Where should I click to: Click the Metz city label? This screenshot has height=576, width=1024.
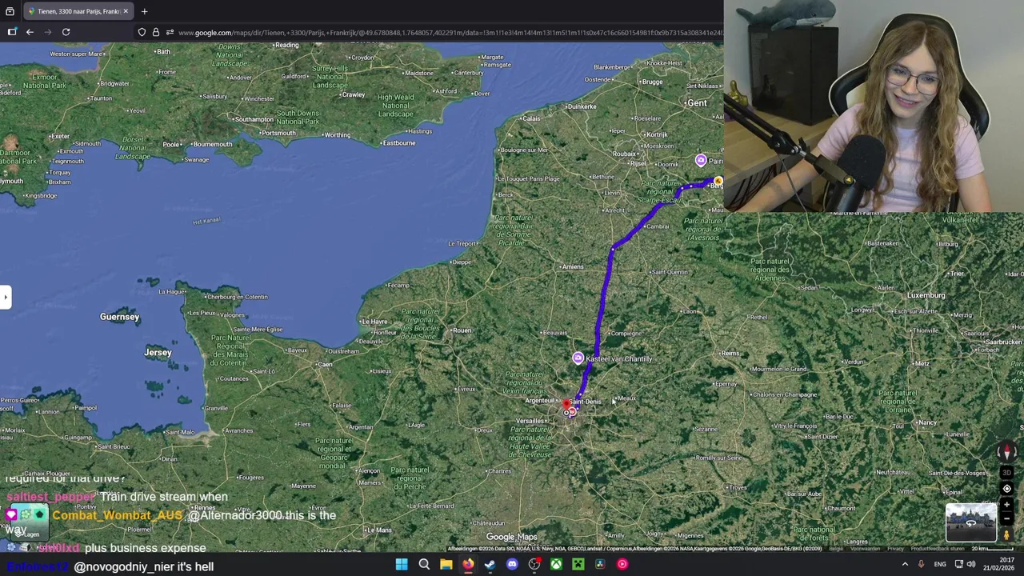(922, 364)
